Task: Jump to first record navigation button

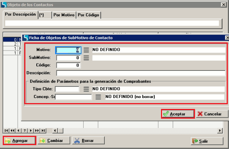Action: coord(6,131)
